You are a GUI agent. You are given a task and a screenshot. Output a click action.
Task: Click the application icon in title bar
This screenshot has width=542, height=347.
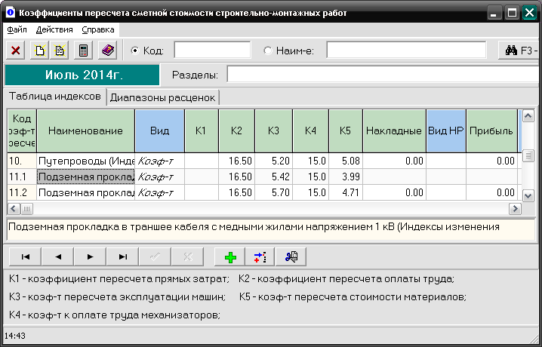[x=11, y=13]
